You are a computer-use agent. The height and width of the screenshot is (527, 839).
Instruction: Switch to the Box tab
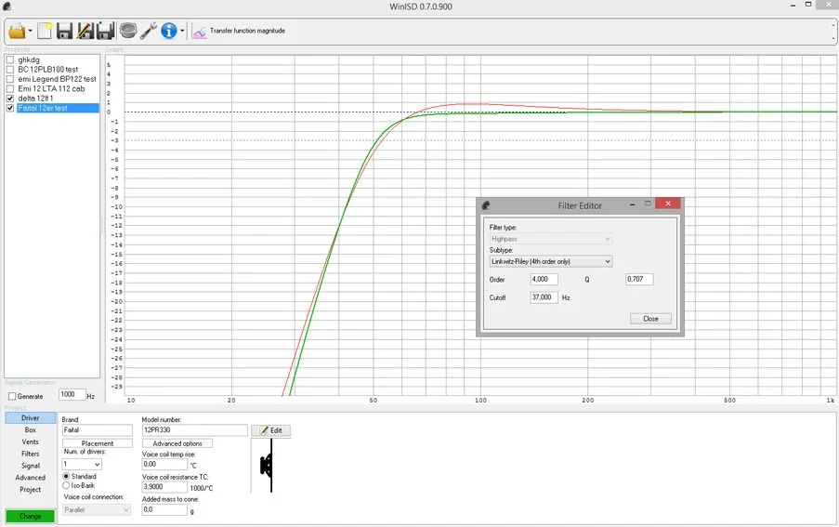[x=31, y=430]
